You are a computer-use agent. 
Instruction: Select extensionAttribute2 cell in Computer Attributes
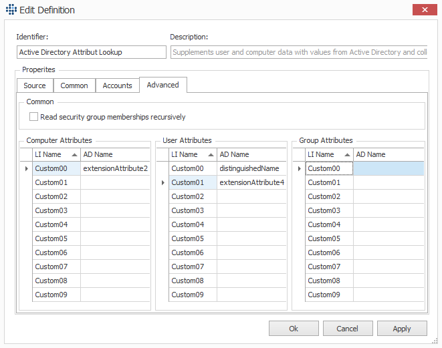(115, 168)
